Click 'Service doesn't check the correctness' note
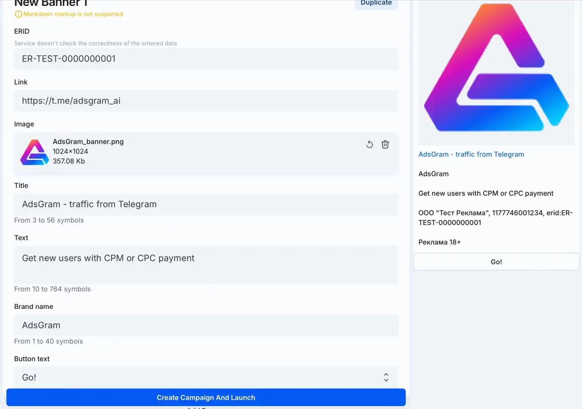 coord(96,43)
